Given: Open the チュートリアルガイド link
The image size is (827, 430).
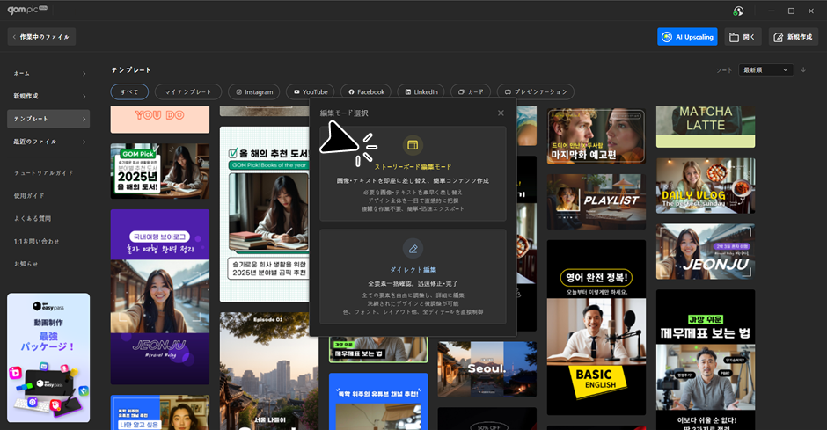Looking at the screenshot, I should click(43, 172).
